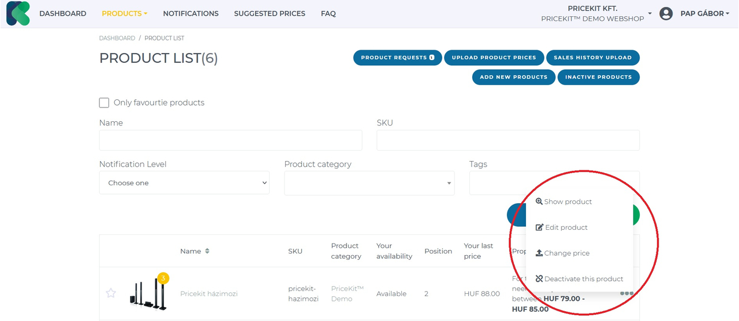739x321 pixels.
Task: Click the Your last price column header
Action: click(x=479, y=251)
